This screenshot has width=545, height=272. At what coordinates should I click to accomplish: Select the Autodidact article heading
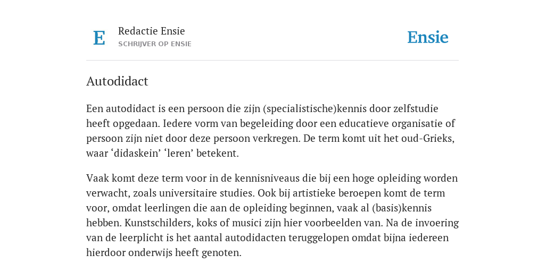pyautogui.click(x=117, y=81)
